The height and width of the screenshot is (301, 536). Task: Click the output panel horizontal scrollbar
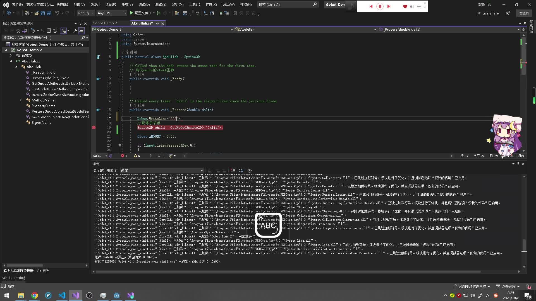point(288,271)
